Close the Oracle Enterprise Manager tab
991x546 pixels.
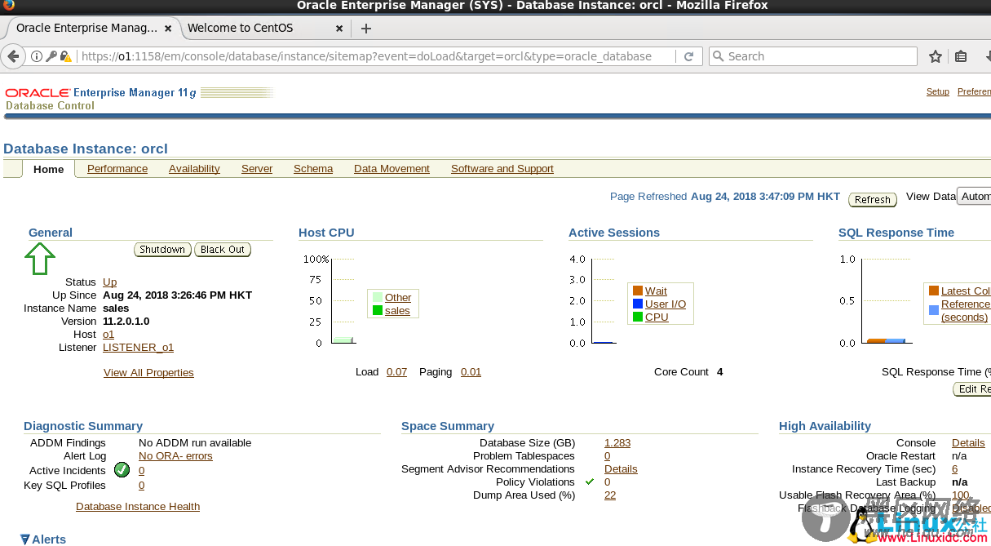point(168,28)
